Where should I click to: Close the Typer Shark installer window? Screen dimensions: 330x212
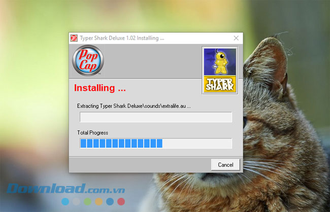[x=236, y=38]
